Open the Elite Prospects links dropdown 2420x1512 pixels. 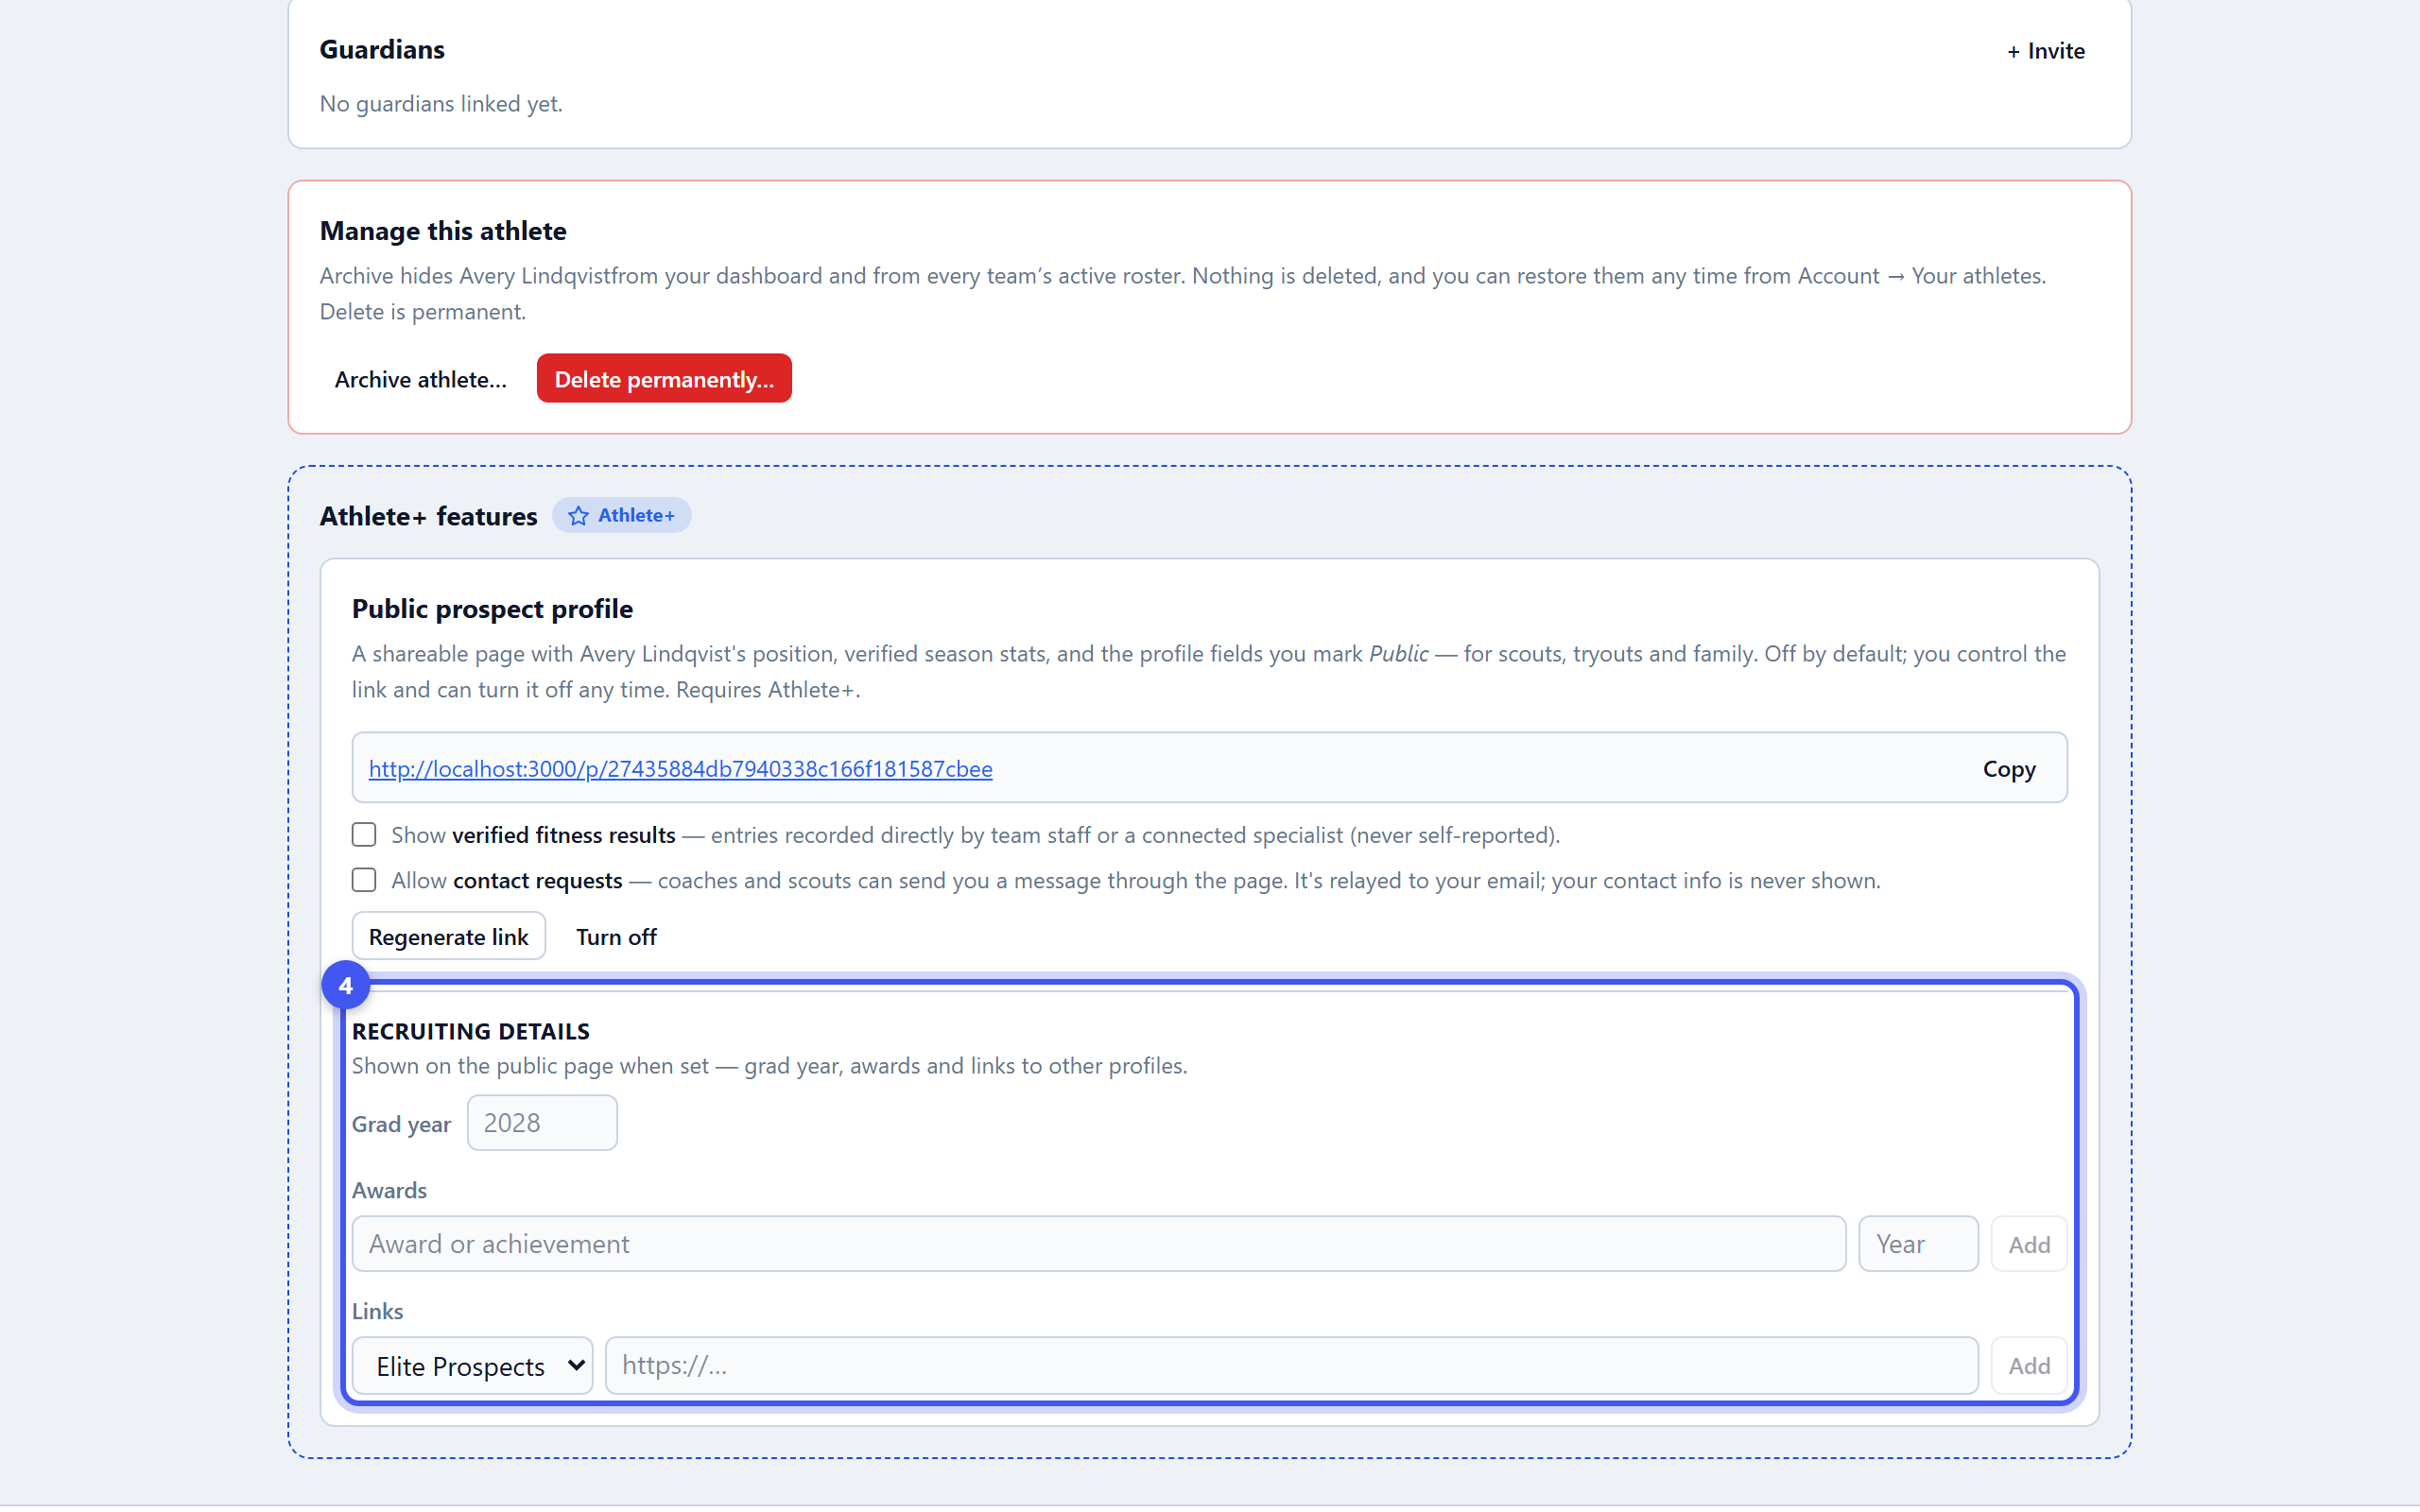coord(472,1366)
